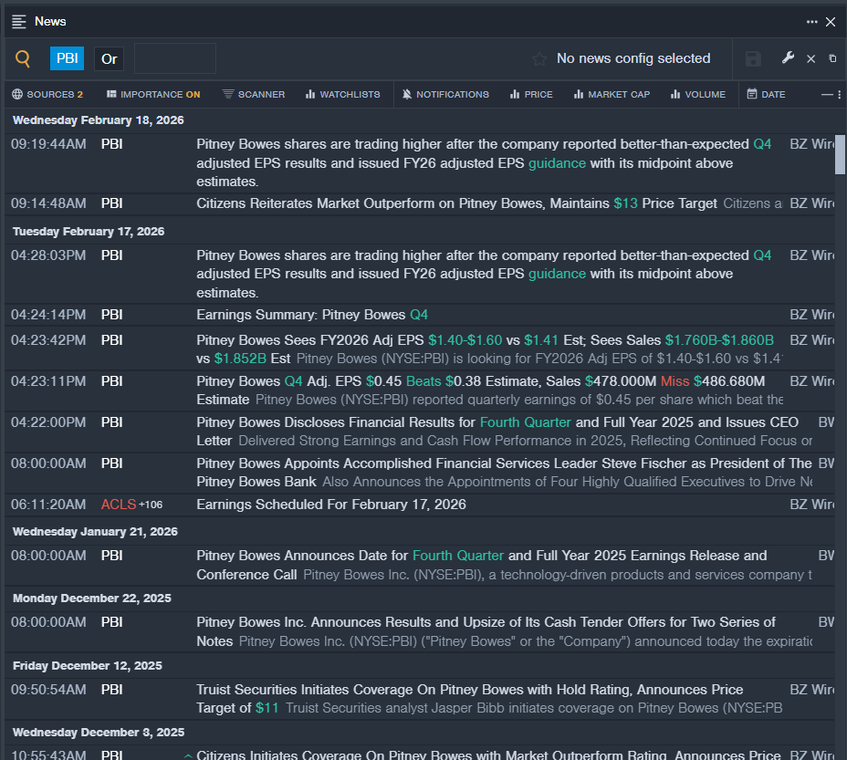The height and width of the screenshot is (760, 847).
Task: Open Truist Securities Initiates Coverage headline
Action: click(x=470, y=690)
